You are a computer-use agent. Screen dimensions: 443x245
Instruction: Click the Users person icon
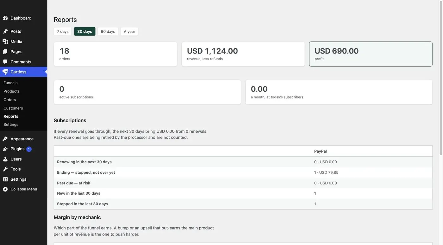5,159
